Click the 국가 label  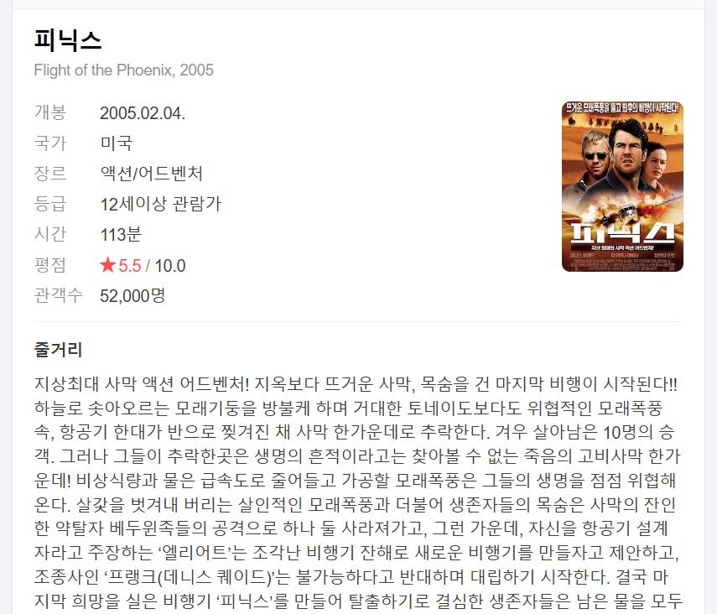[x=50, y=143]
